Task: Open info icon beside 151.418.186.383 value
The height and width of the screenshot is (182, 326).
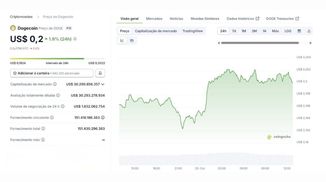Action: pyautogui.click(x=103, y=117)
